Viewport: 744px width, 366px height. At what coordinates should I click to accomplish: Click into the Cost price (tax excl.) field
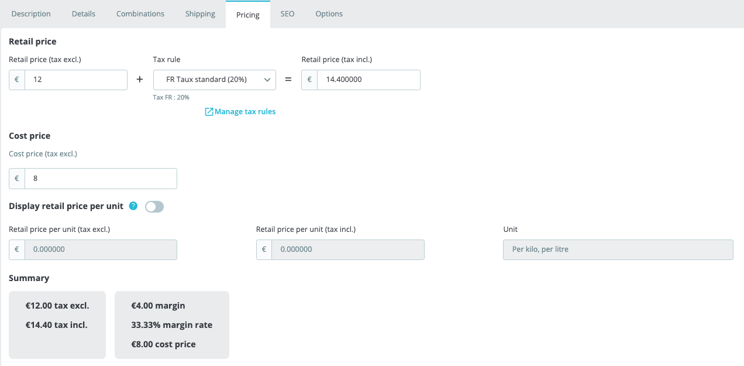tap(101, 179)
